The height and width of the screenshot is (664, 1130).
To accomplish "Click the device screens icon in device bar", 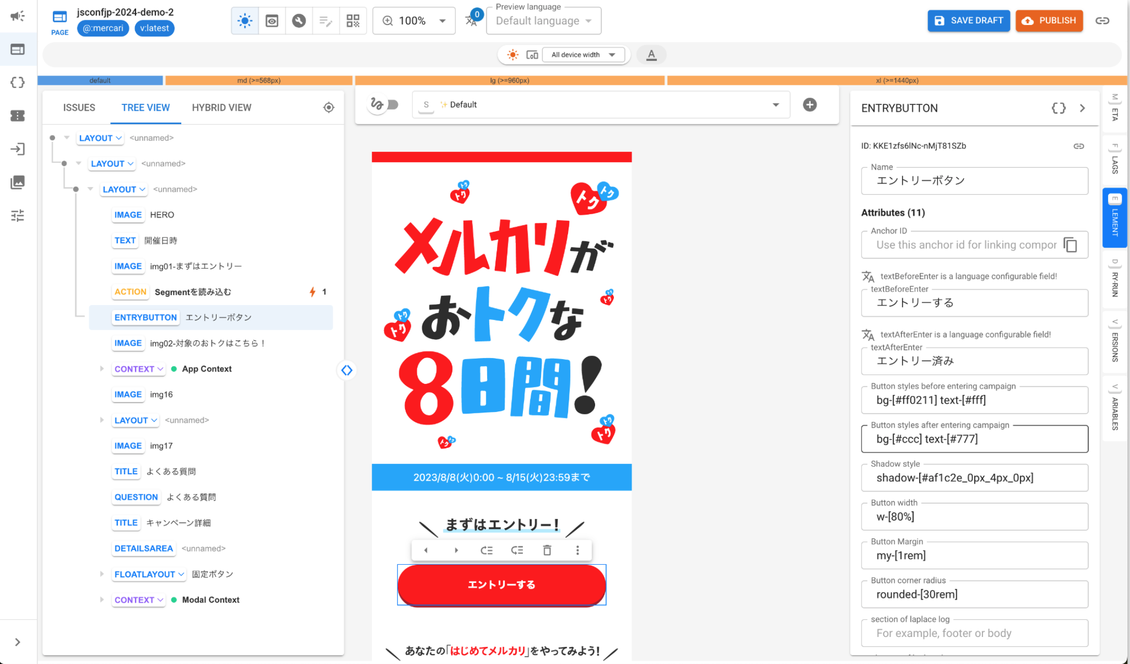I will click(x=532, y=55).
